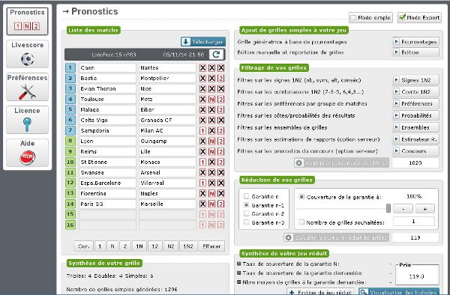The width and height of the screenshot is (450, 295).
Task: Open the Pronostics section in sidebar
Action: (x=27, y=21)
